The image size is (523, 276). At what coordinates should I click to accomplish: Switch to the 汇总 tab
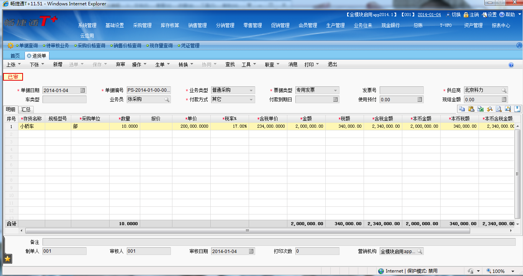coord(26,109)
